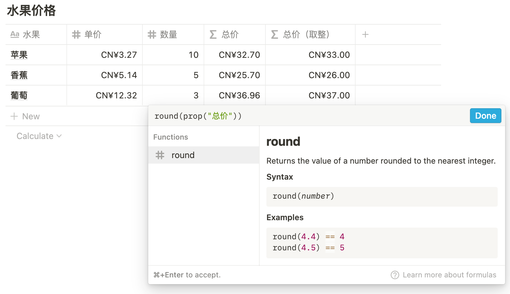510x294 pixels.
Task: Click the hash icon next to round function
Action: click(x=160, y=155)
